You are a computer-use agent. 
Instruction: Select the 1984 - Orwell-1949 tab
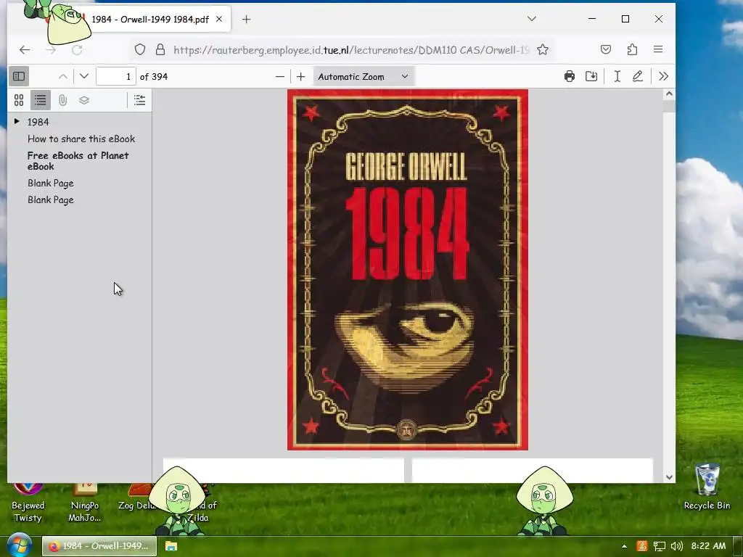[149, 20]
